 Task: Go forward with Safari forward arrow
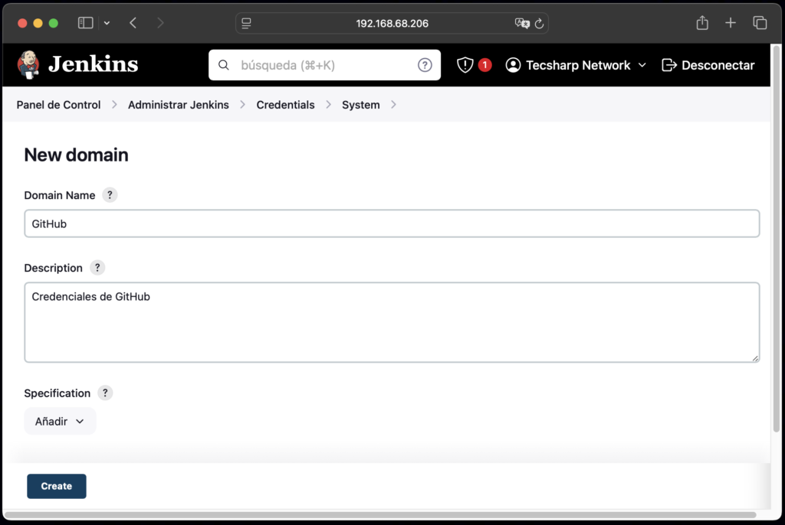point(160,23)
